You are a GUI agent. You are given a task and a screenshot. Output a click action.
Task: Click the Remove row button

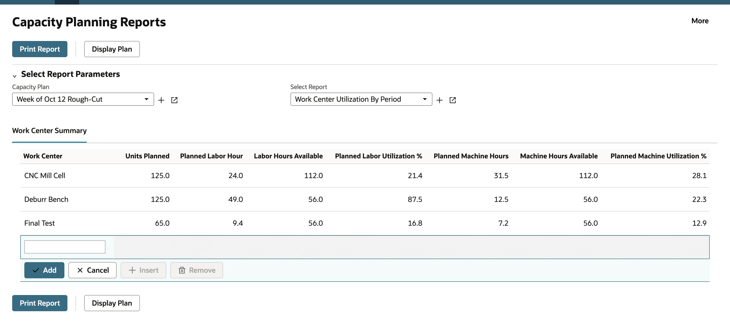tap(197, 270)
